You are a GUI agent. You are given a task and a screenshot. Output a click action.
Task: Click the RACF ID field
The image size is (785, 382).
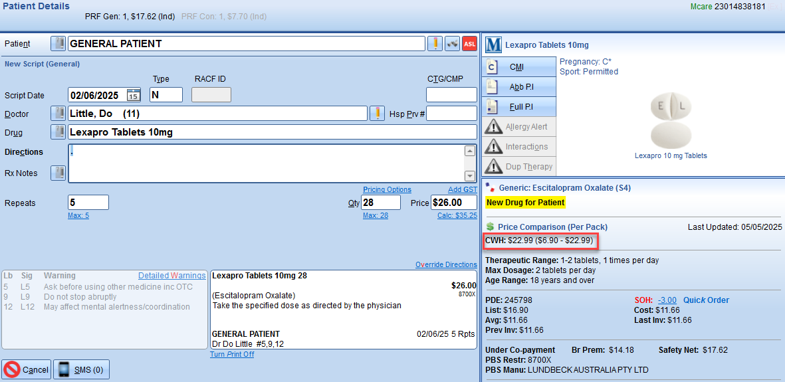[212, 95]
